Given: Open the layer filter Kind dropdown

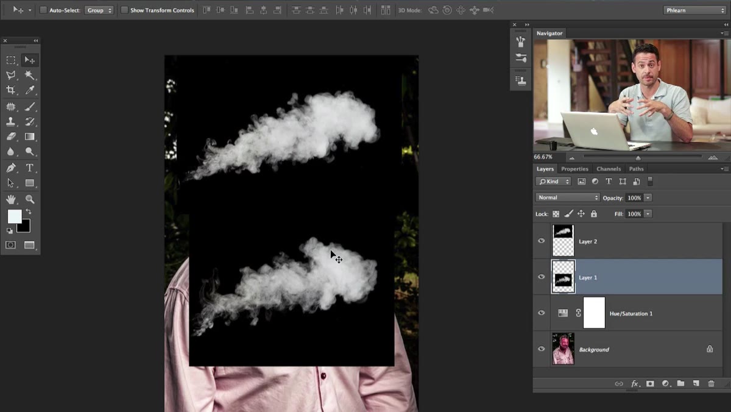Looking at the screenshot, I should click(x=553, y=181).
